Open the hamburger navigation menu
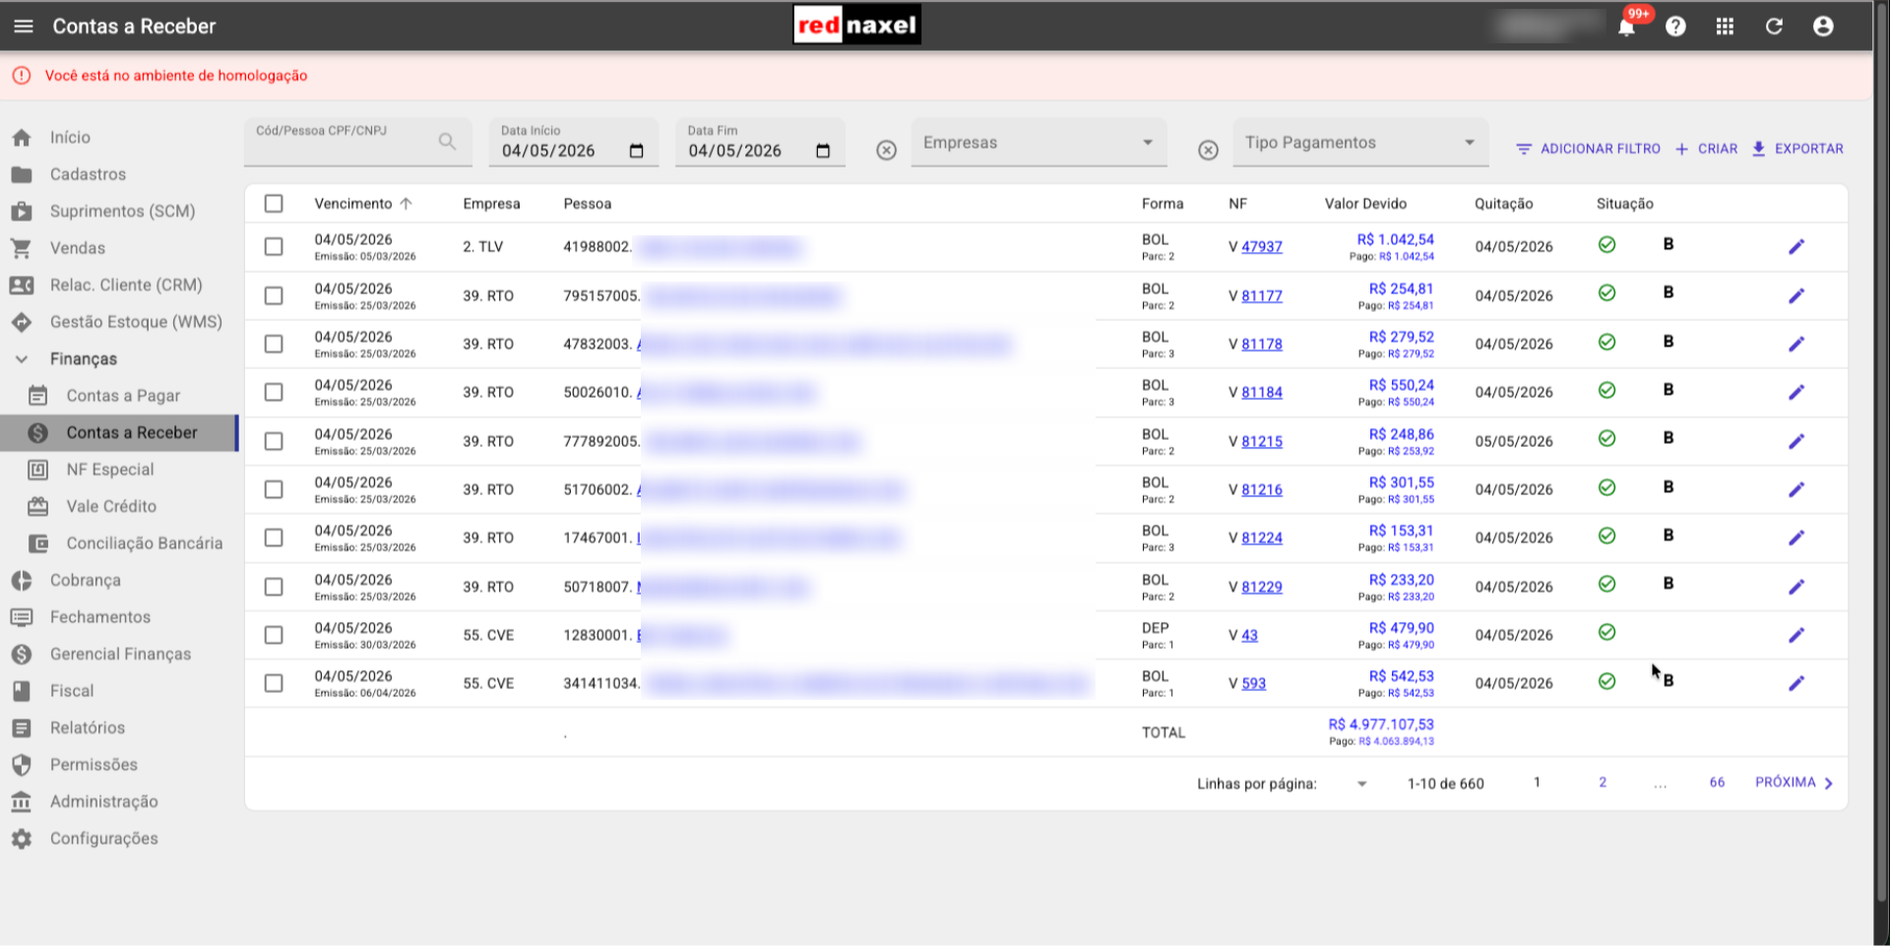 click(x=24, y=27)
